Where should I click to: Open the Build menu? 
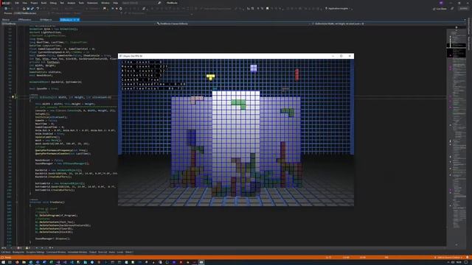pyautogui.click(x=44, y=3)
